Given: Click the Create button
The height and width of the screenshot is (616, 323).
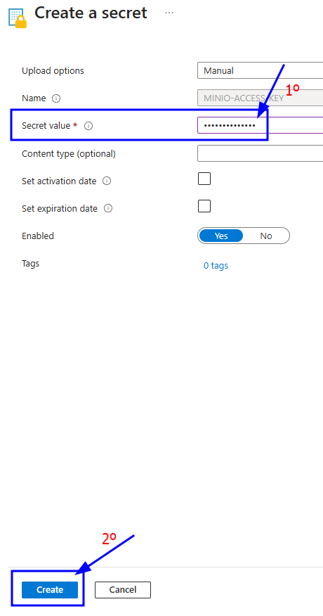Looking at the screenshot, I should (50, 590).
